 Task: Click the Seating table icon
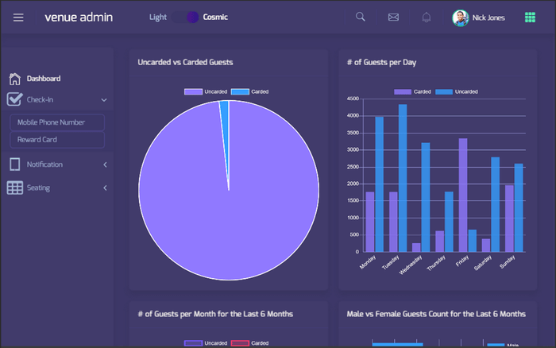[x=14, y=188]
